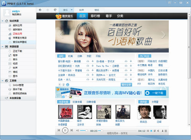The width and height of the screenshot is (191, 140).
Task: Click the 播放全部 button
Action: pyautogui.click(x=126, y=85)
